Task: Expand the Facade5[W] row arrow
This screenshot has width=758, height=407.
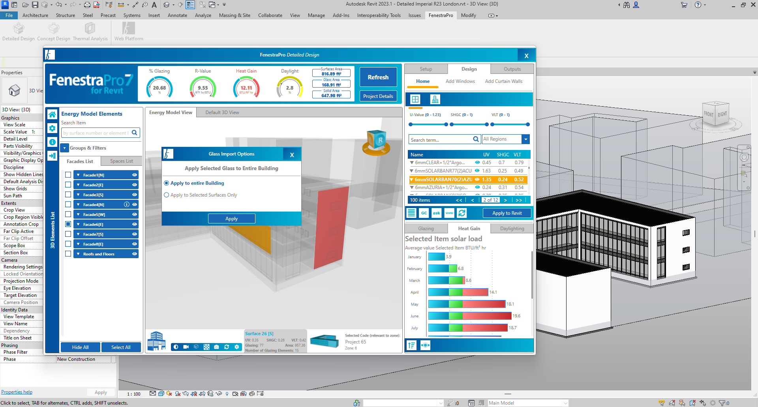Action: click(78, 214)
